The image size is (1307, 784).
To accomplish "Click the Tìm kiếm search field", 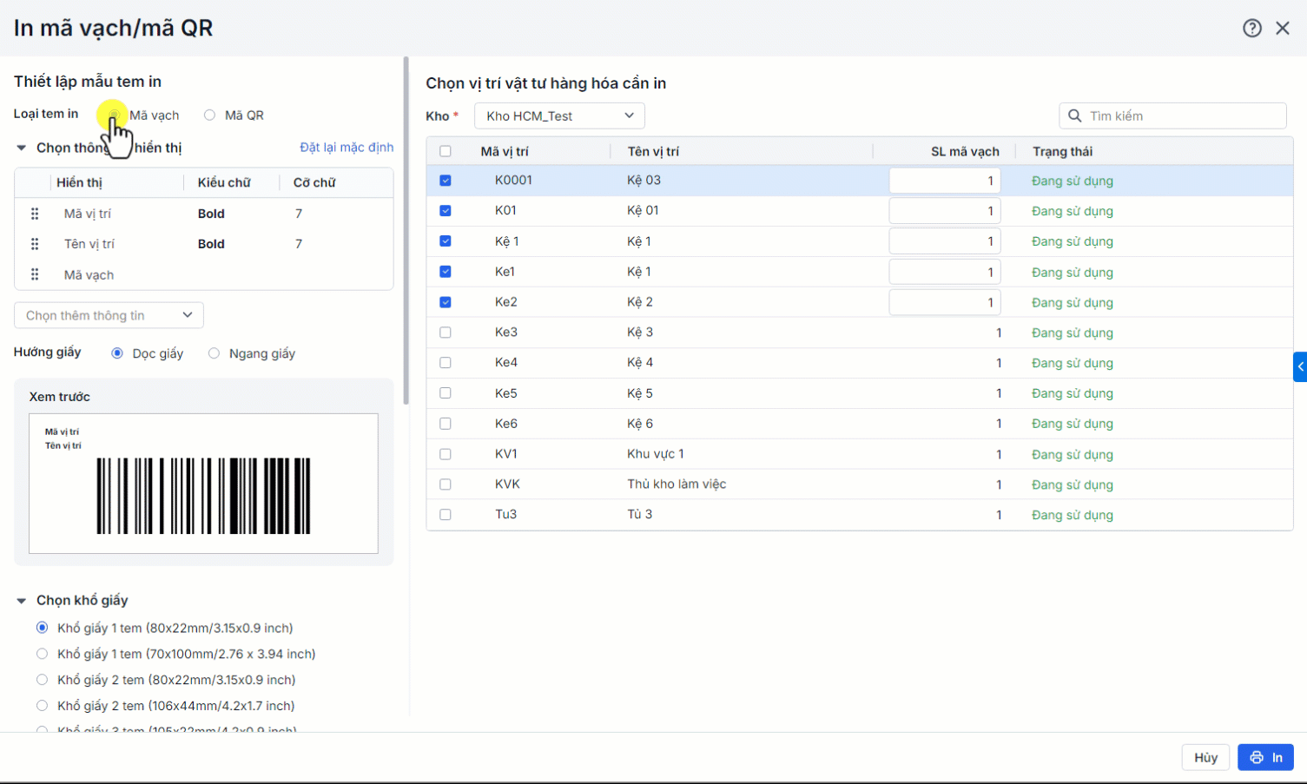I will (x=1183, y=115).
